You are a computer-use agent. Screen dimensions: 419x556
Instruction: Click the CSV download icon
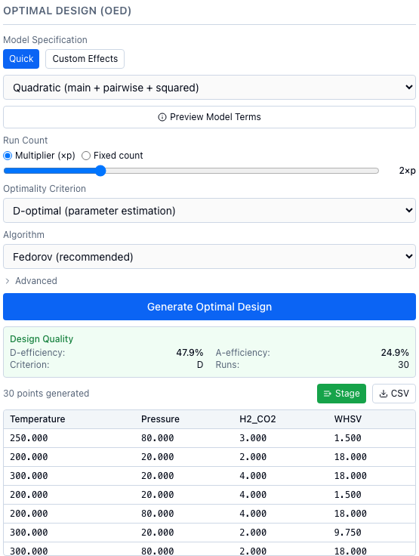[384, 394]
